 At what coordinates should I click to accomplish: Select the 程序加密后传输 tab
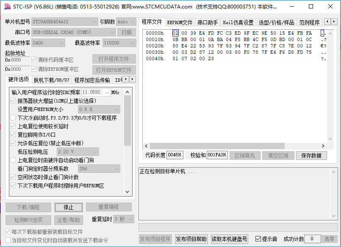point(92,80)
